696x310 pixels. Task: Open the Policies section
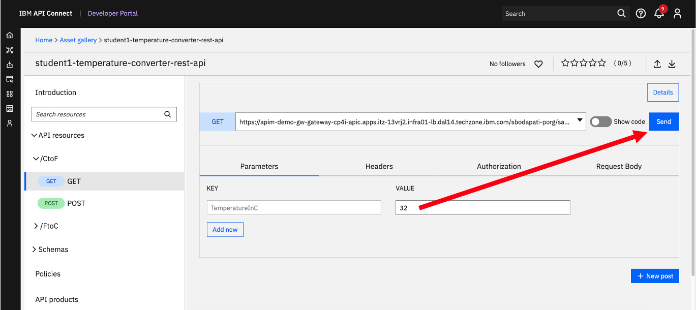[48, 274]
